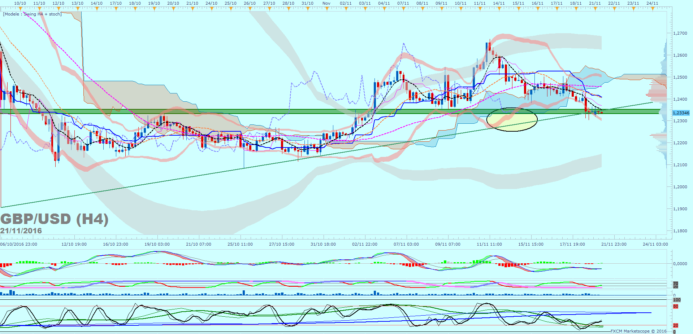Click the orange day marker under 10/10
693x334 pixels.
tap(20, 9)
